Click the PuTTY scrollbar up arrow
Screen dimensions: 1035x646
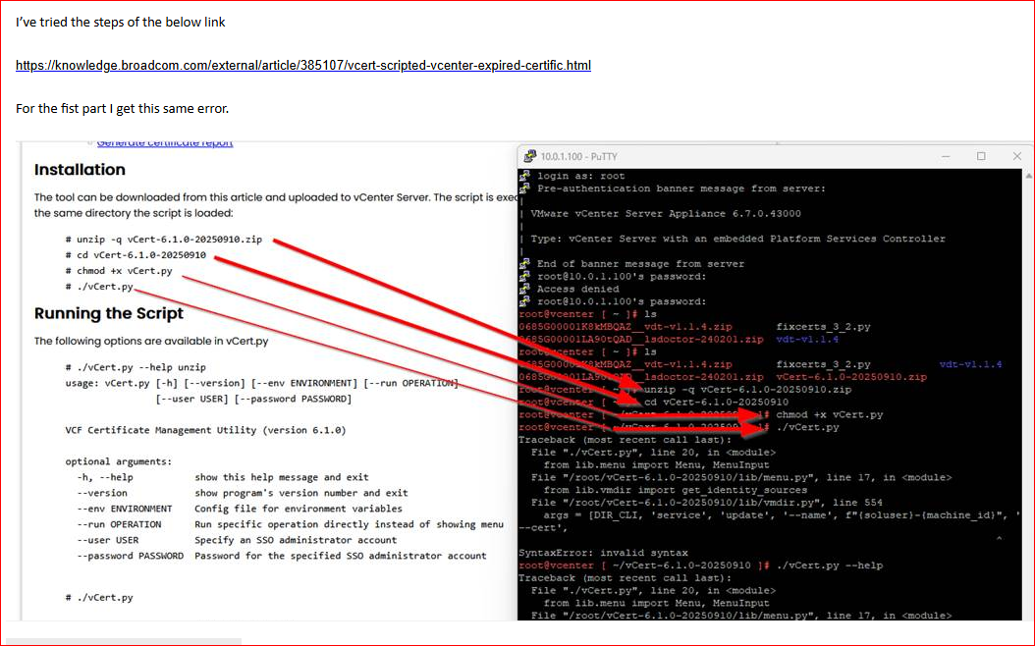[1028, 176]
